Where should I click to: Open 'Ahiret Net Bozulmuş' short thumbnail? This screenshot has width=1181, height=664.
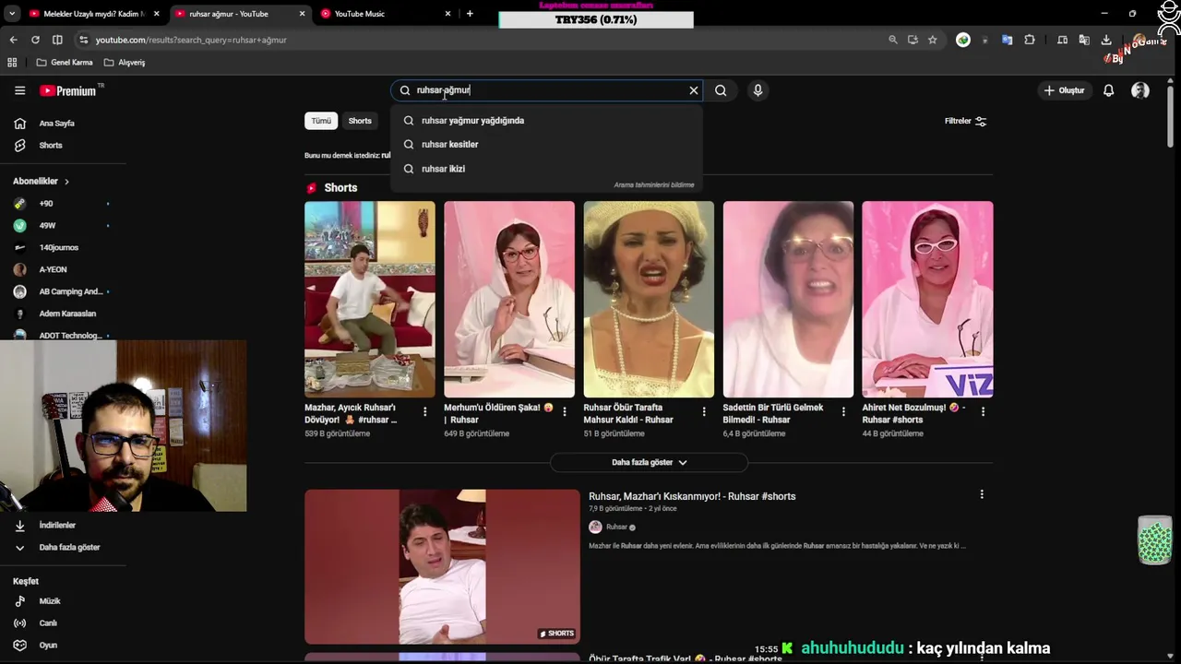pyautogui.click(x=927, y=299)
